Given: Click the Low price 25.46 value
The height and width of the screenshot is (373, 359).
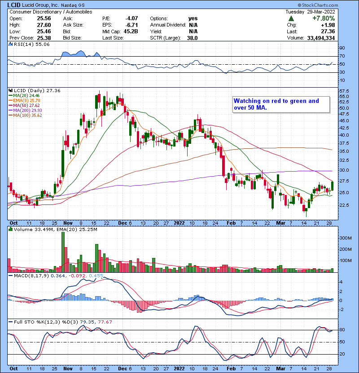Looking at the screenshot, I should tap(44, 31).
